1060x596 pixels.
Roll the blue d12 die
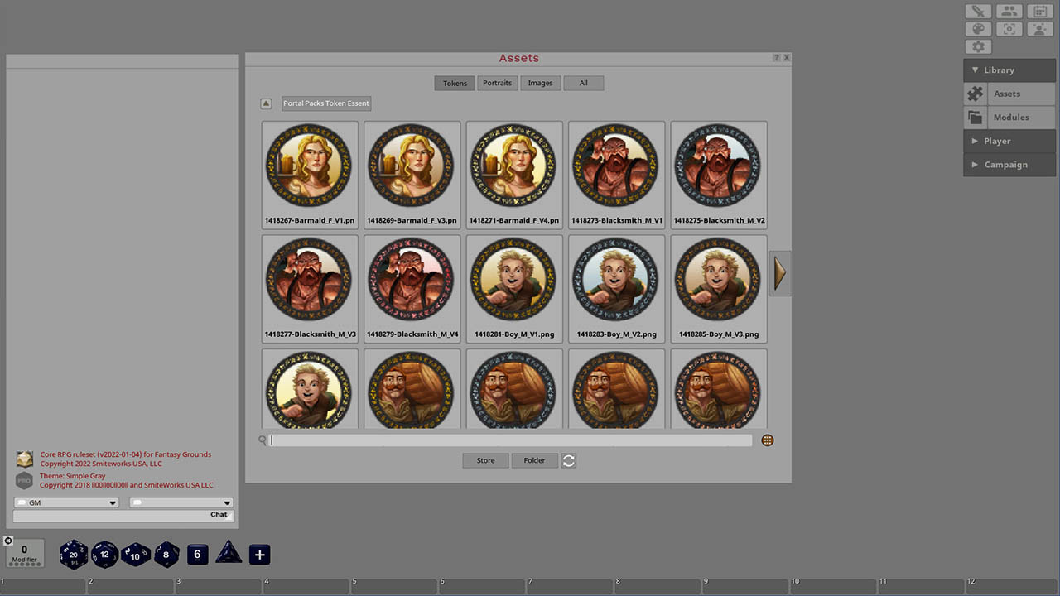[x=104, y=555]
